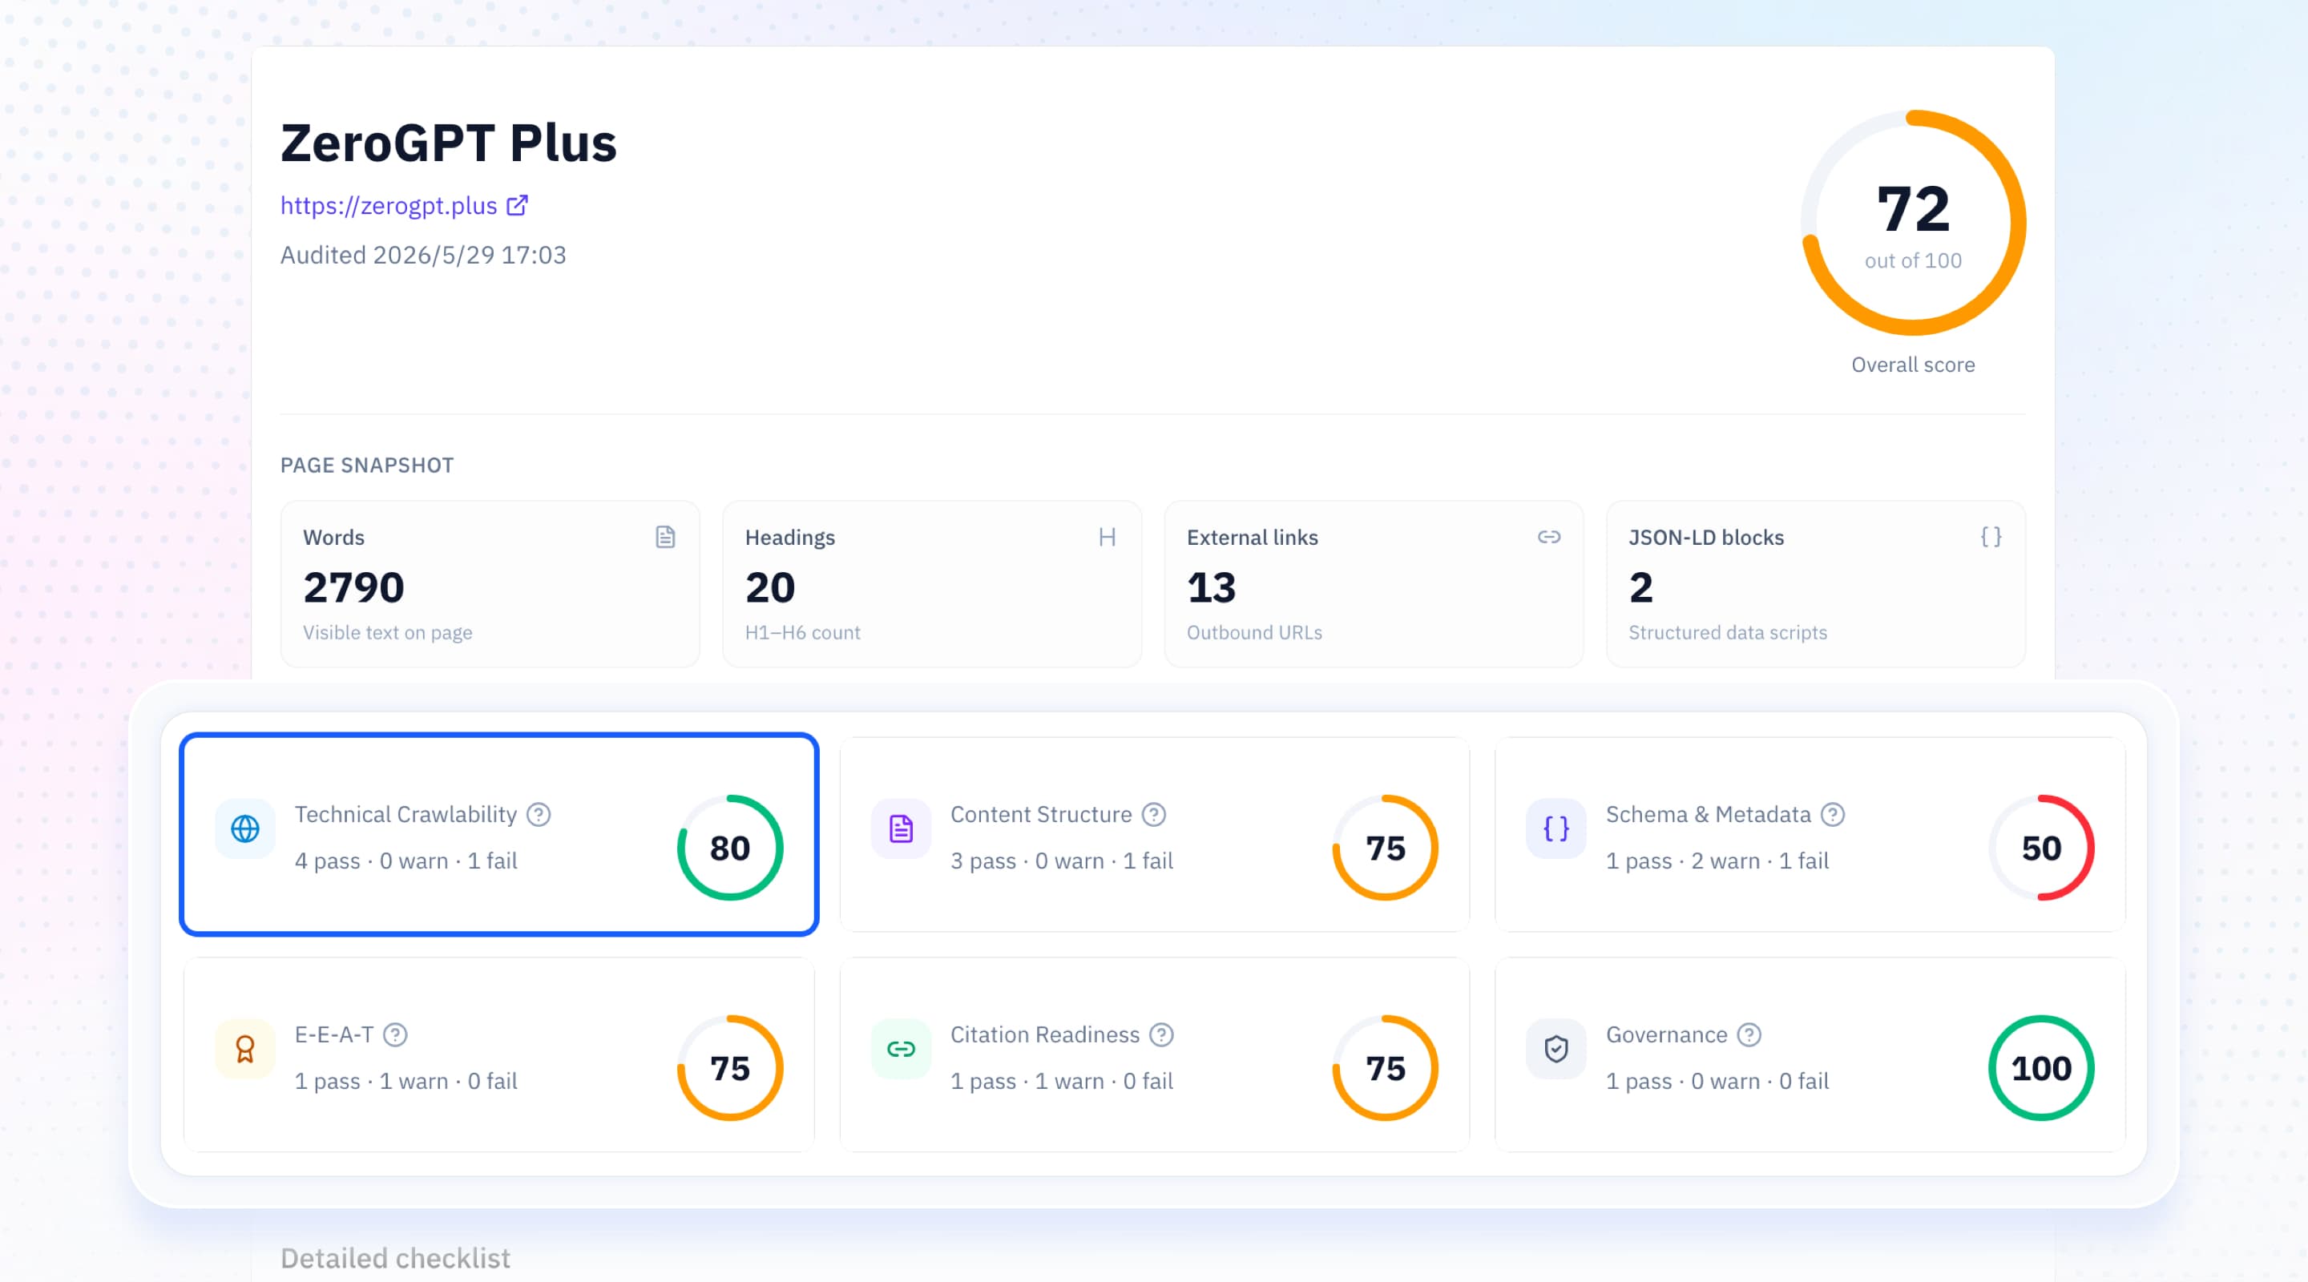Screen dimensions: 2308x1282
Task: Click the red score ring showing 50
Action: (2041, 848)
